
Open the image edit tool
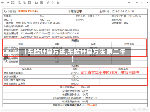click(x=42, y=3)
